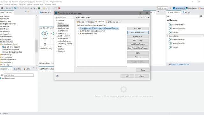This screenshot has height=115, width=204.
Task: Open the dialog view menu dropdown arrow
Action: pos(148,17)
